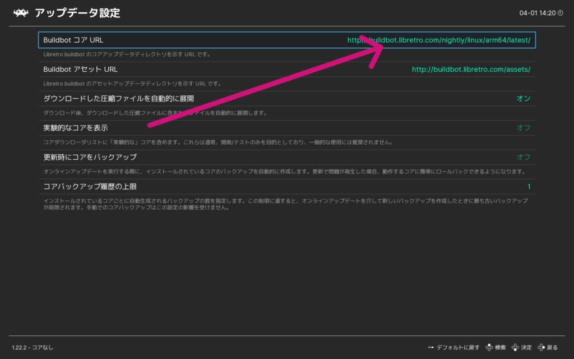
Task: Click the RetroArch invader logo icon
Action: point(21,12)
